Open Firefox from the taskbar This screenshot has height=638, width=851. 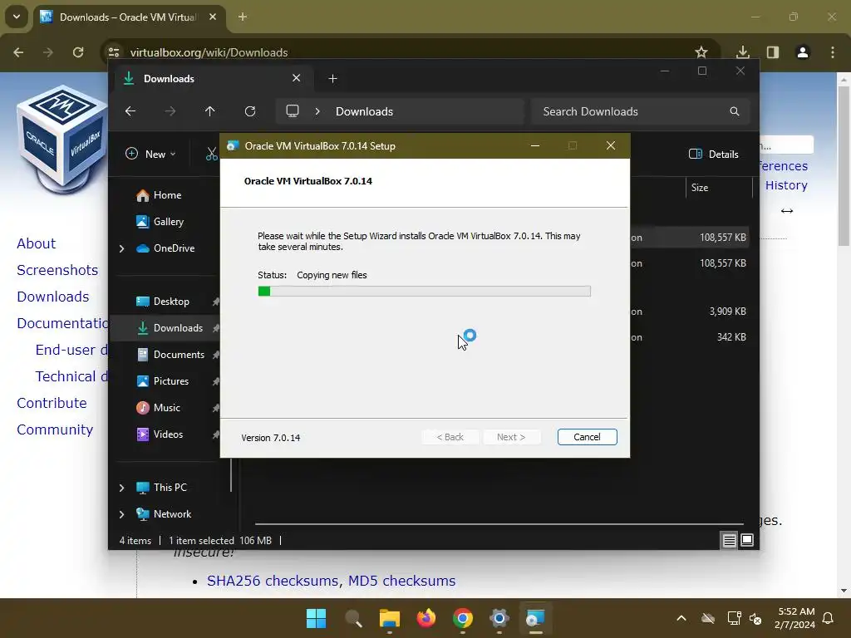click(426, 618)
